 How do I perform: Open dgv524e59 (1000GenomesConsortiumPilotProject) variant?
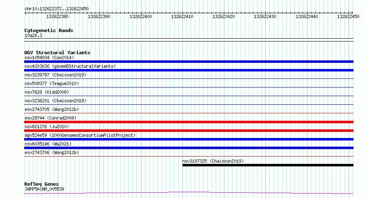[x=80, y=135]
